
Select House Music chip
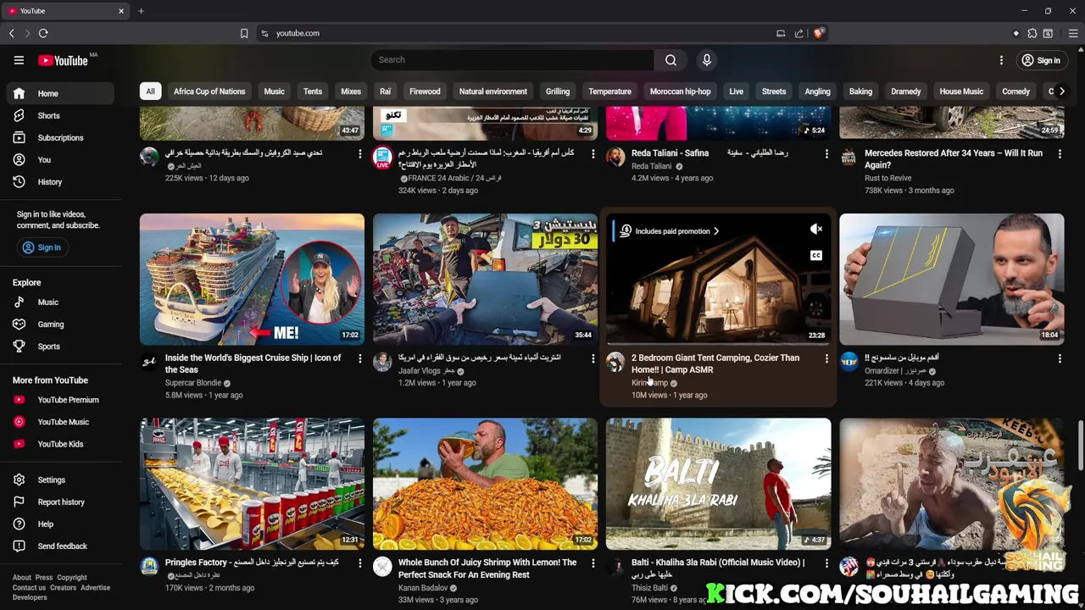[961, 91]
